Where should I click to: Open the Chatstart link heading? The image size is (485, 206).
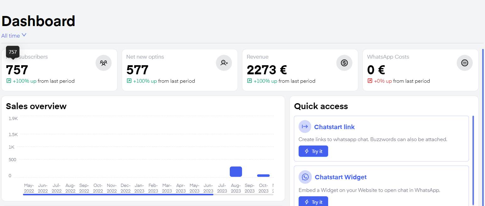(334, 127)
